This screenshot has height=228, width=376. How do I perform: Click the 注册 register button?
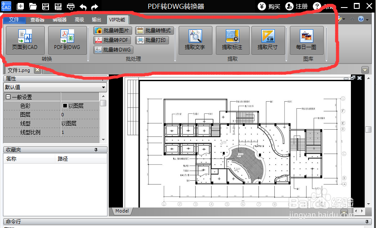pos(297,6)
